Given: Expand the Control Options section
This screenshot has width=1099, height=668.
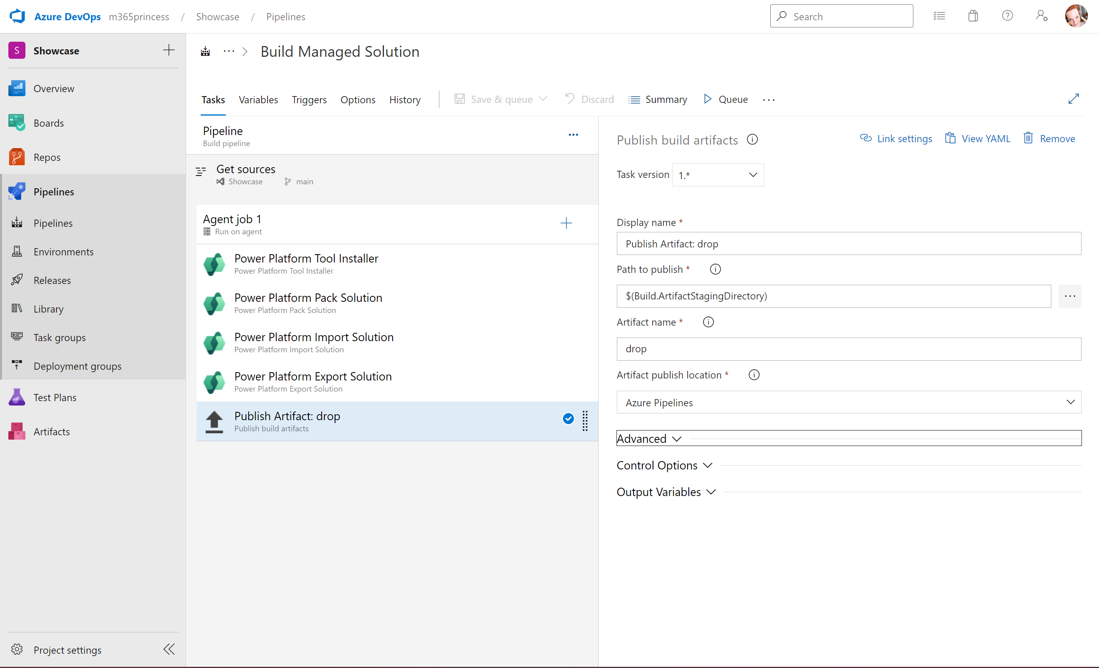Looking at the screenshot, I should (665, 465).
